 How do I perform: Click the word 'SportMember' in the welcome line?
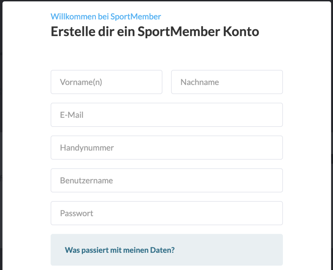click(136, 17)
